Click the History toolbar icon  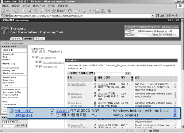(70, 11)
